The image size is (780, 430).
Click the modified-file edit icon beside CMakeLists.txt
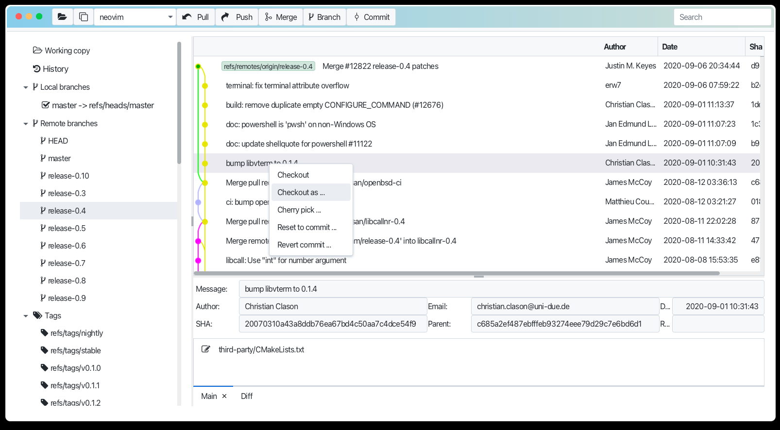[x=206, y=349]
